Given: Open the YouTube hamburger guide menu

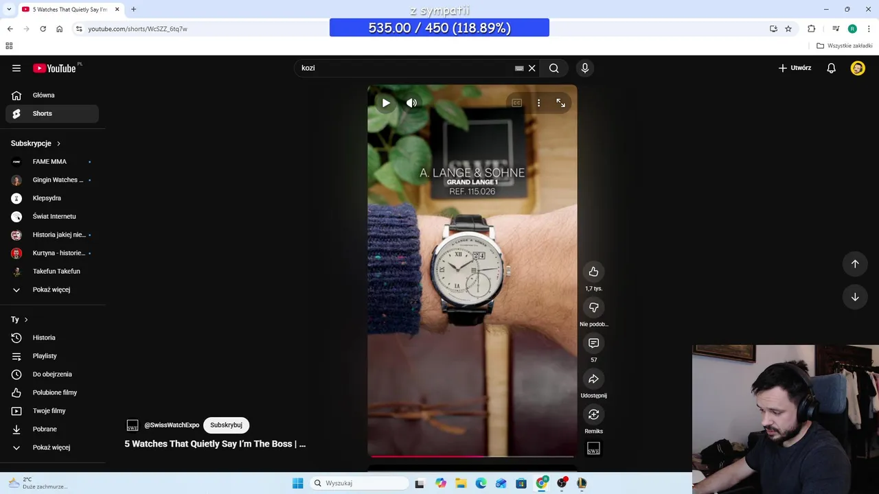Looking at the screenshot, I should tap(16, 68).
